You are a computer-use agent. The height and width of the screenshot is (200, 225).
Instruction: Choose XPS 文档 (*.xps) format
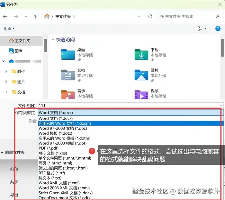53,153
